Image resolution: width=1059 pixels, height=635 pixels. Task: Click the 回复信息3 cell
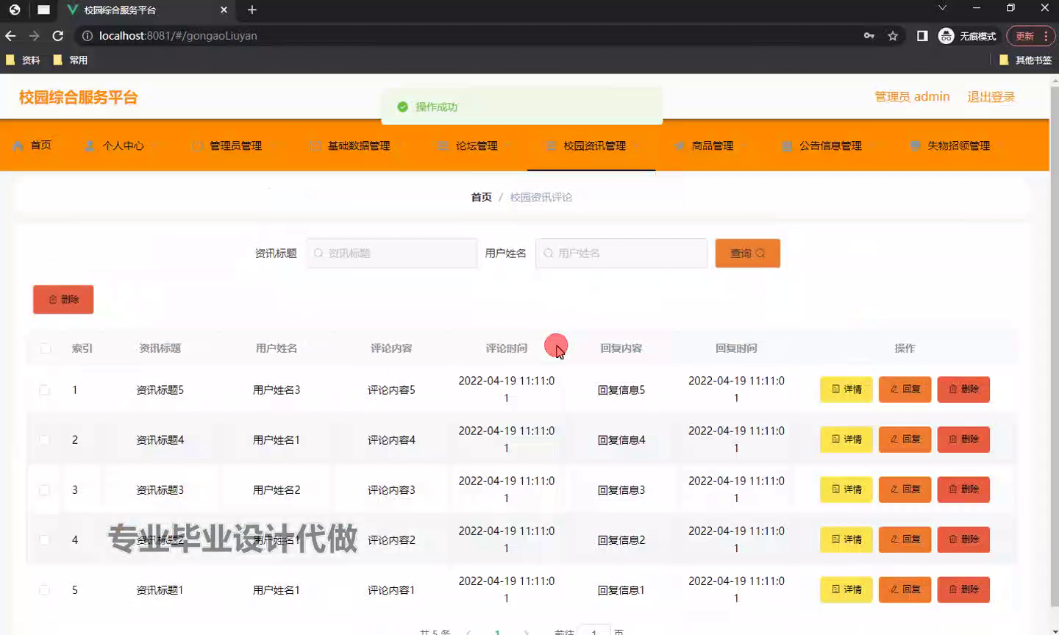(621, 489)
